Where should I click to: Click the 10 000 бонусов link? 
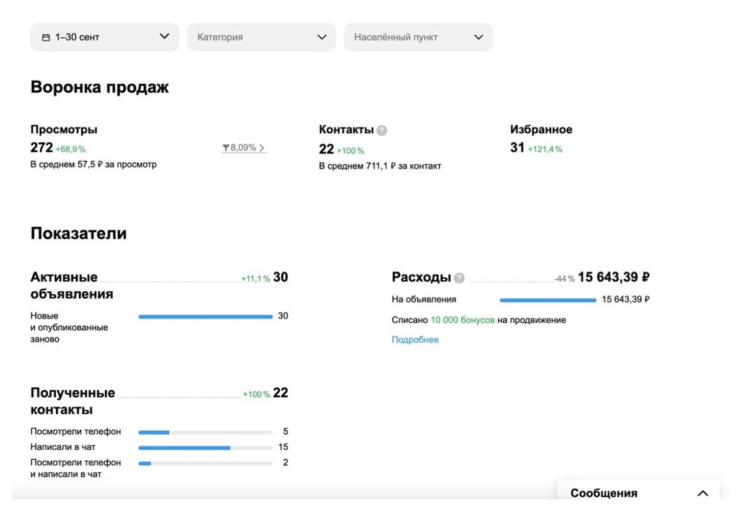click(463, 320)
